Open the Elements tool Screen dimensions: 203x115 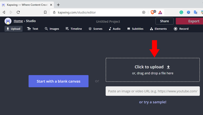pyautogui.click(x=158, y=29)
